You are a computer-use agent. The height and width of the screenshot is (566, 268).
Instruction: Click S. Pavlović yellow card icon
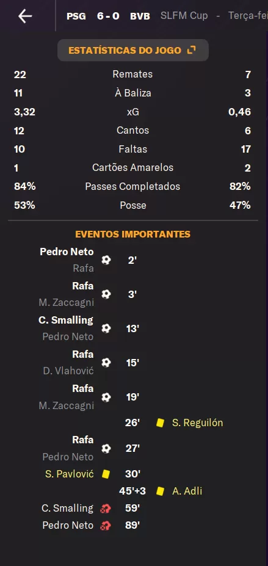tap(106, 474)
